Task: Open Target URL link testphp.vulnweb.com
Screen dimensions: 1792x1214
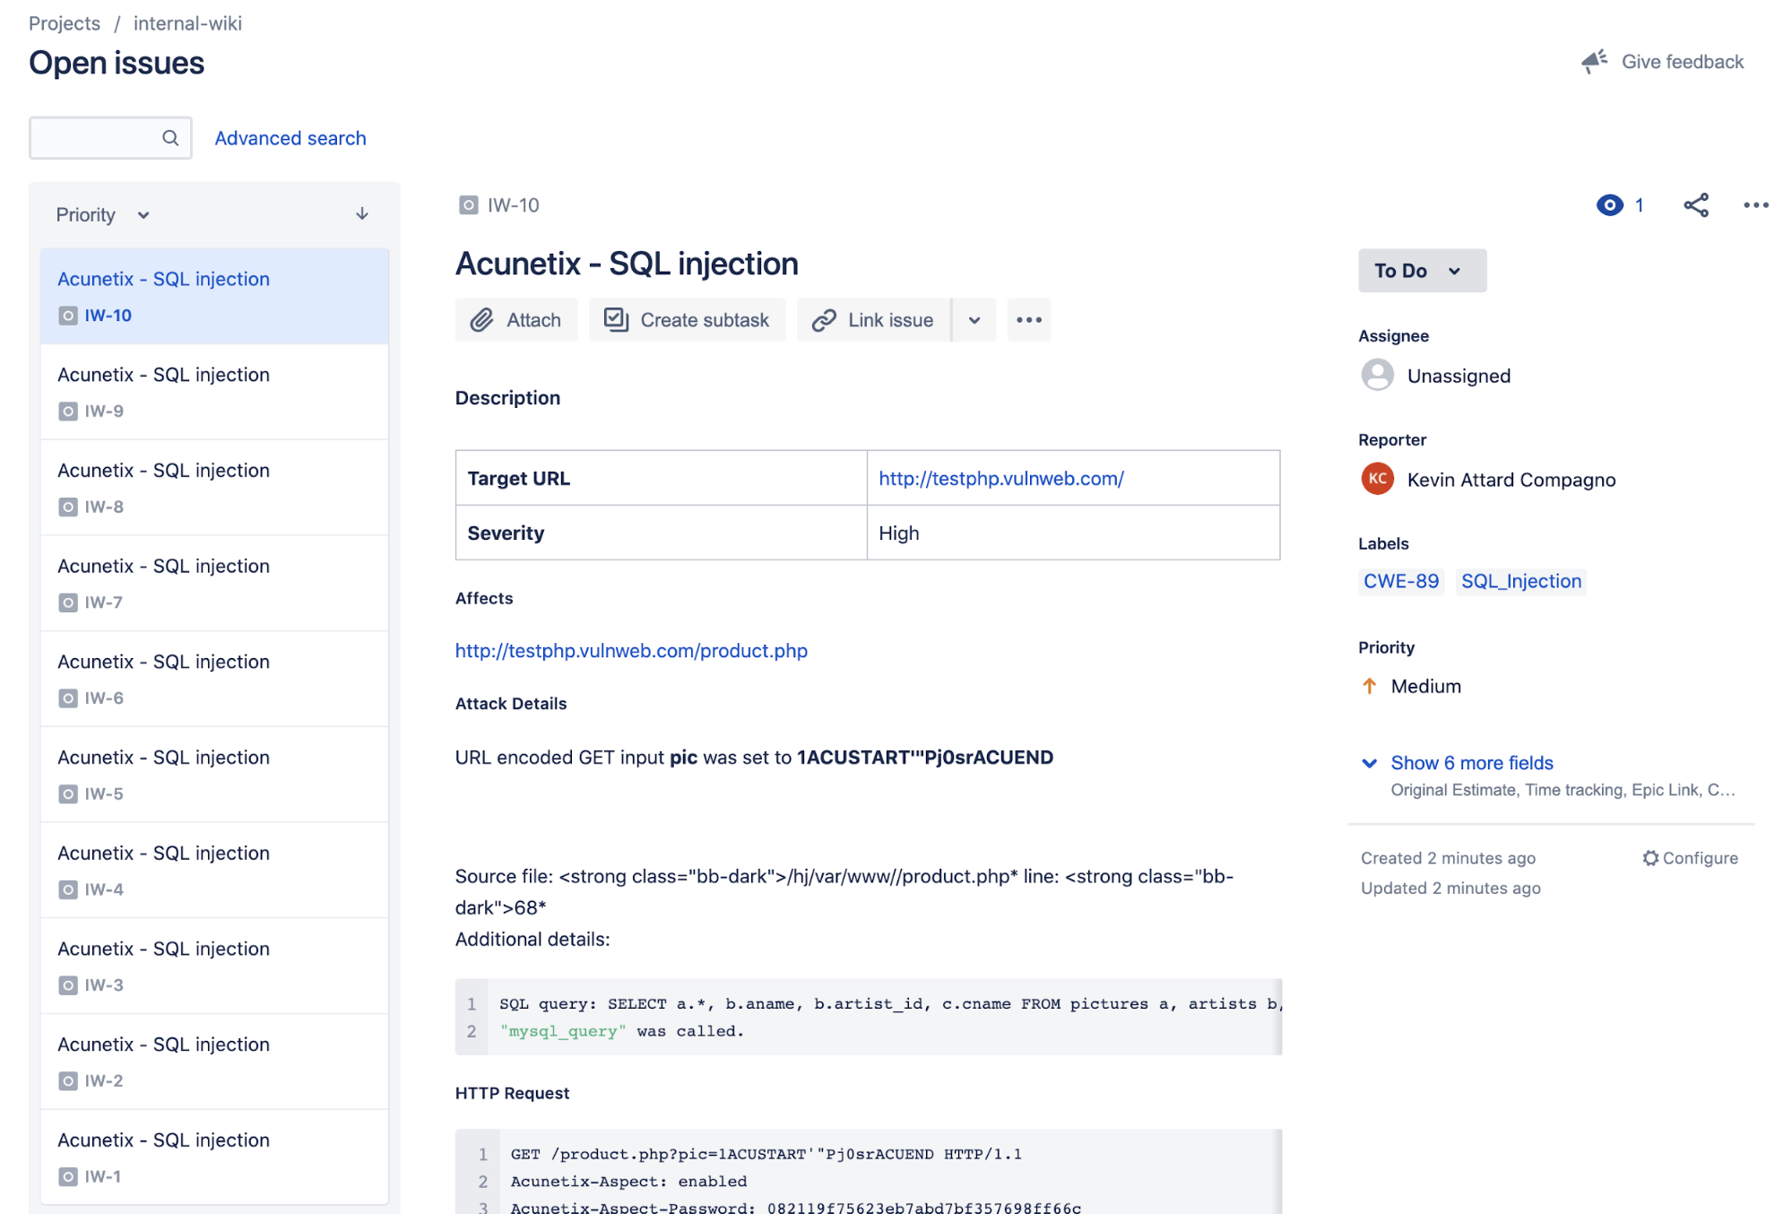Action: click(1001, 479)
